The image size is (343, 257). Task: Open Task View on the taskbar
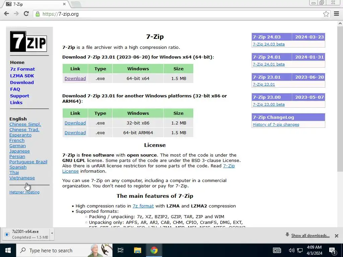[x=120, y=250]
